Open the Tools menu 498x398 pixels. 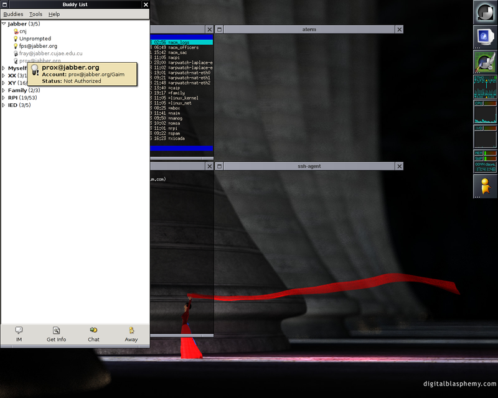(35, 14)
